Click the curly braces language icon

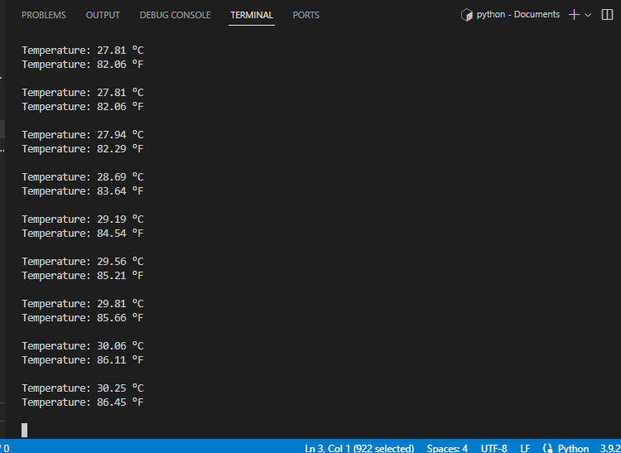[x=547, y=448]
